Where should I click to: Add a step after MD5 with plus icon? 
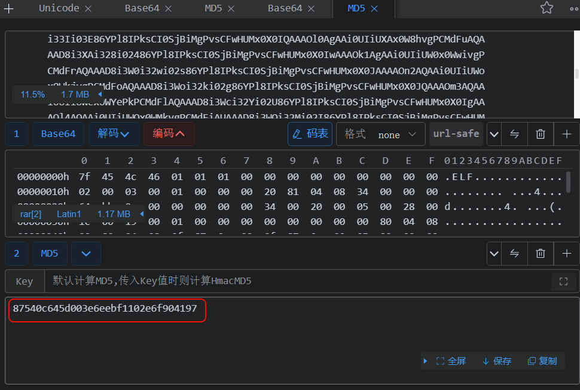(x=567, y=254)
